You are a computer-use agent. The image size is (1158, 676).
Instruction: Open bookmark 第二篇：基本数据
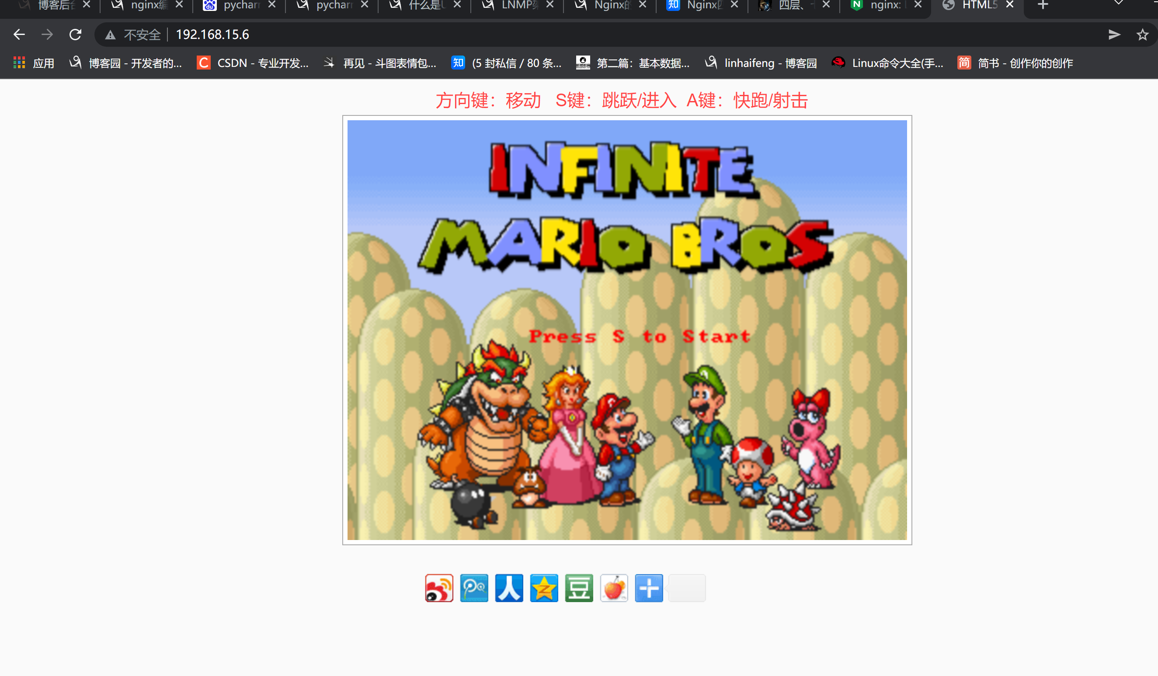pyautogui.click(x=633, y=63)
